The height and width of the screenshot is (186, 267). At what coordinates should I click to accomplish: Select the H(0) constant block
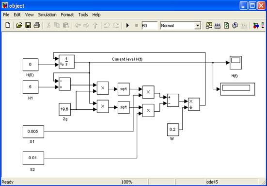(x=31, y=65)
